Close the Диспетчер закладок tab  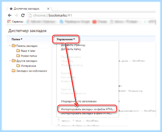coord(48,9)
